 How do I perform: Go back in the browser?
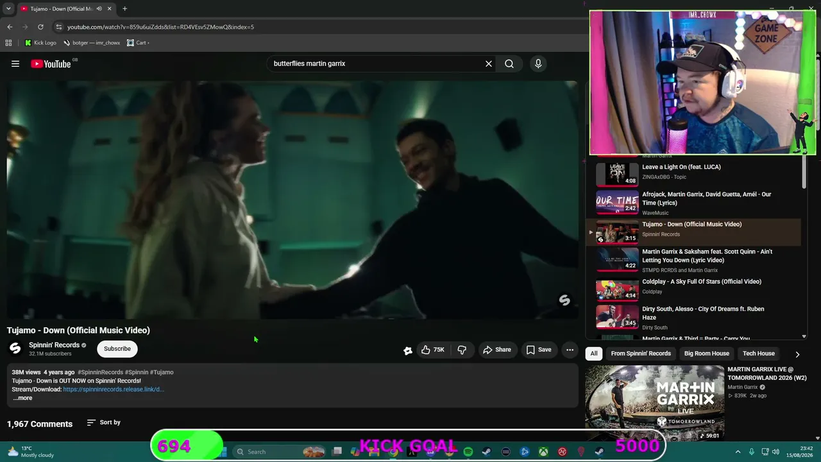(x=10, y=27)
